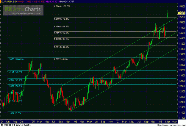Click the Nov label directly before '08
Viewport: 186px width, 127px height.
(153, 122)
